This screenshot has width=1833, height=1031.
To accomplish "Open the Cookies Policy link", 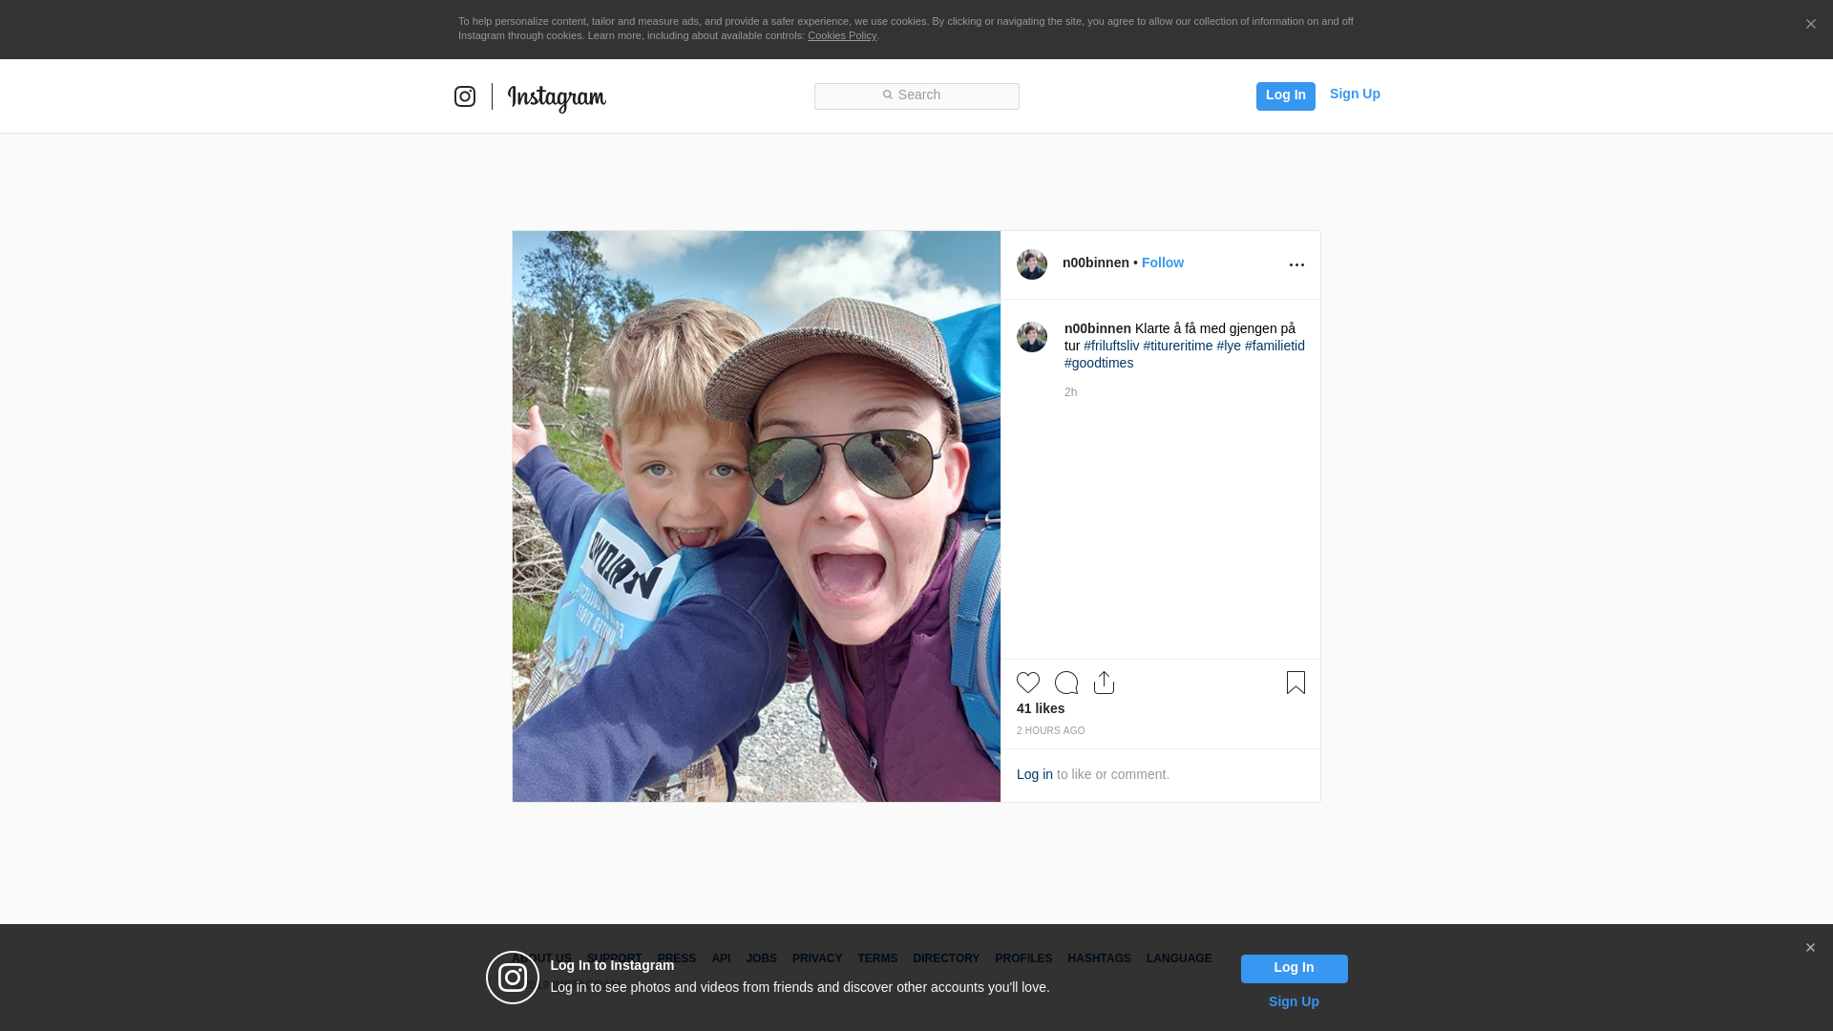I will 841,35.
